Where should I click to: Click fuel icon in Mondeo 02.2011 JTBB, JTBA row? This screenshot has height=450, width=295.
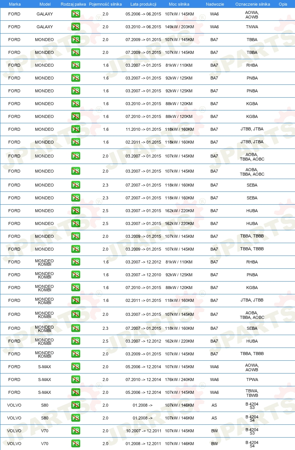click(x=75, y=142)
